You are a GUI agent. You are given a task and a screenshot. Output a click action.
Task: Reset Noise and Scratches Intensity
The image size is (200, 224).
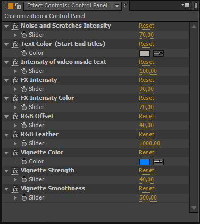pos(147,26)
